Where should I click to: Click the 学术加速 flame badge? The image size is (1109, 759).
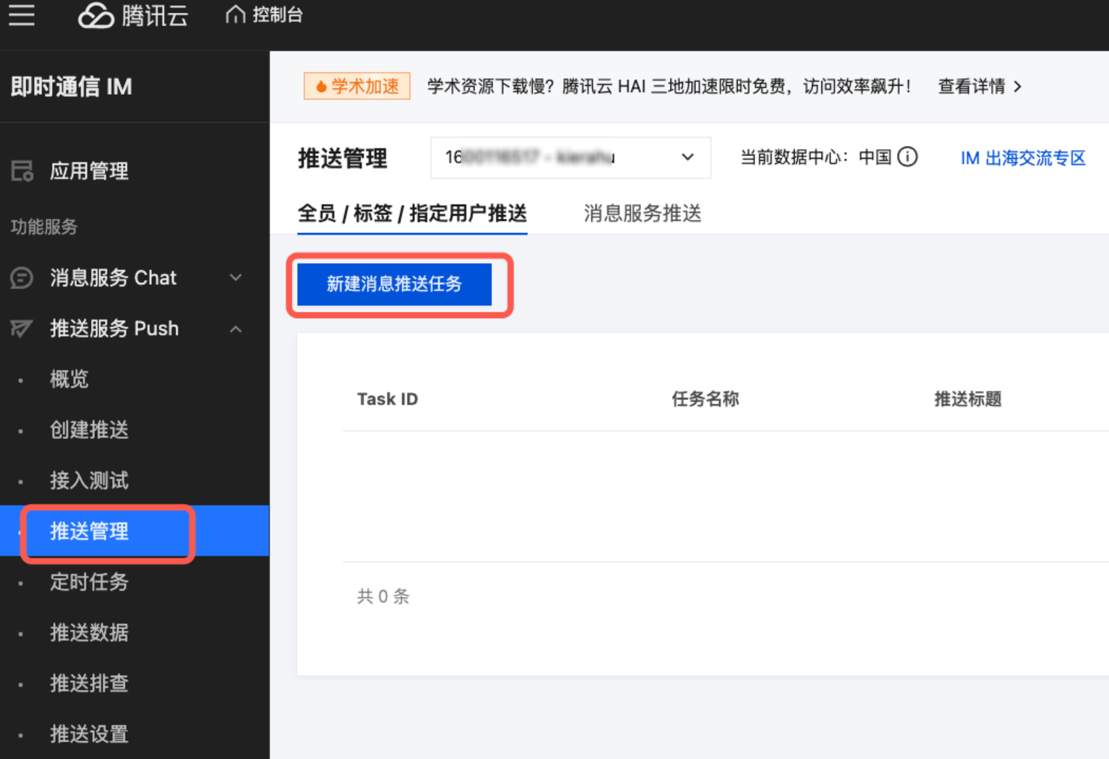click(357, 86)
